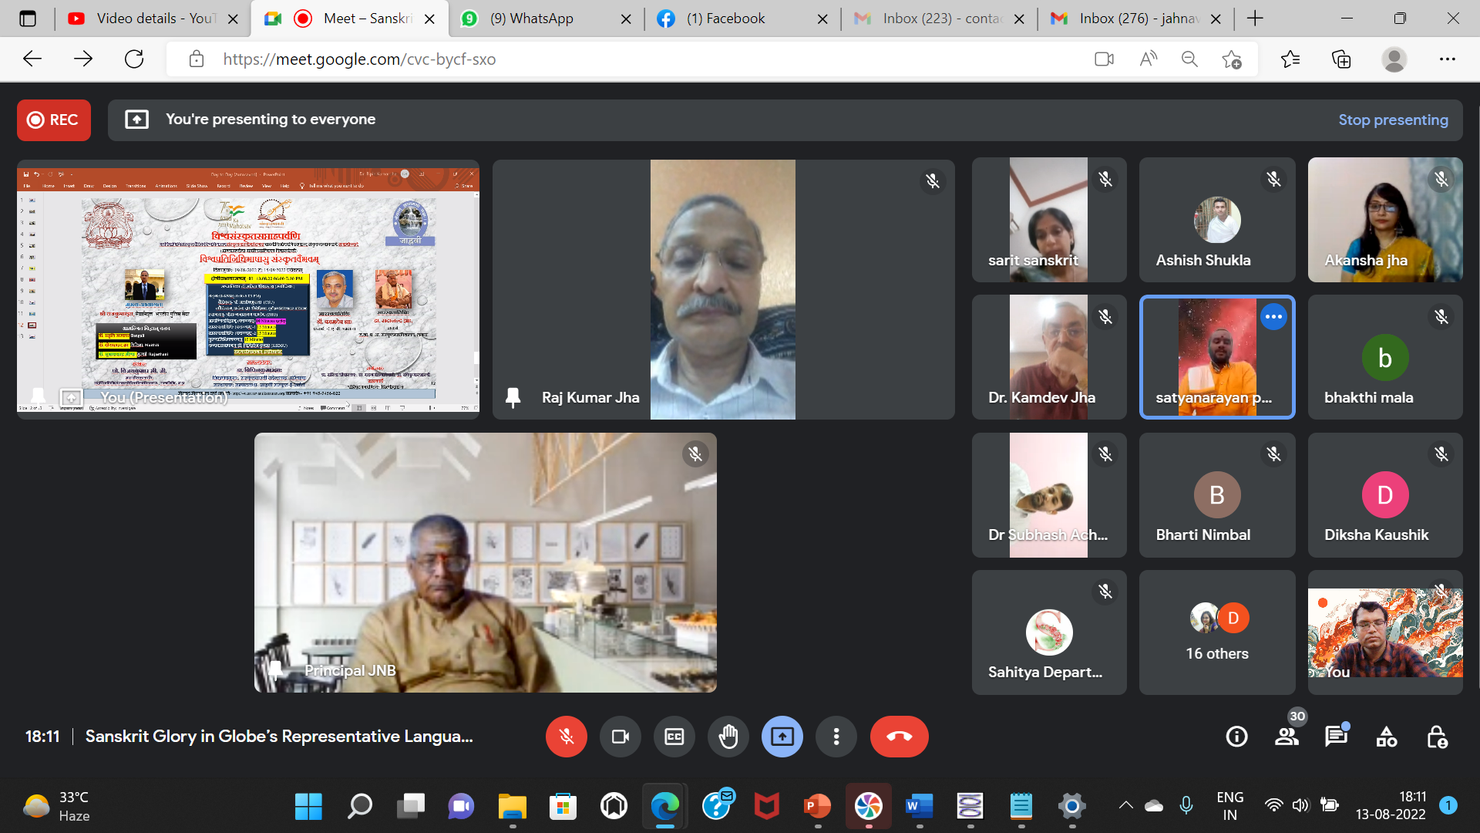Expand the 16 others participant tile
The height and width of the screenshot is (833, 1480).
[1216, 632]
